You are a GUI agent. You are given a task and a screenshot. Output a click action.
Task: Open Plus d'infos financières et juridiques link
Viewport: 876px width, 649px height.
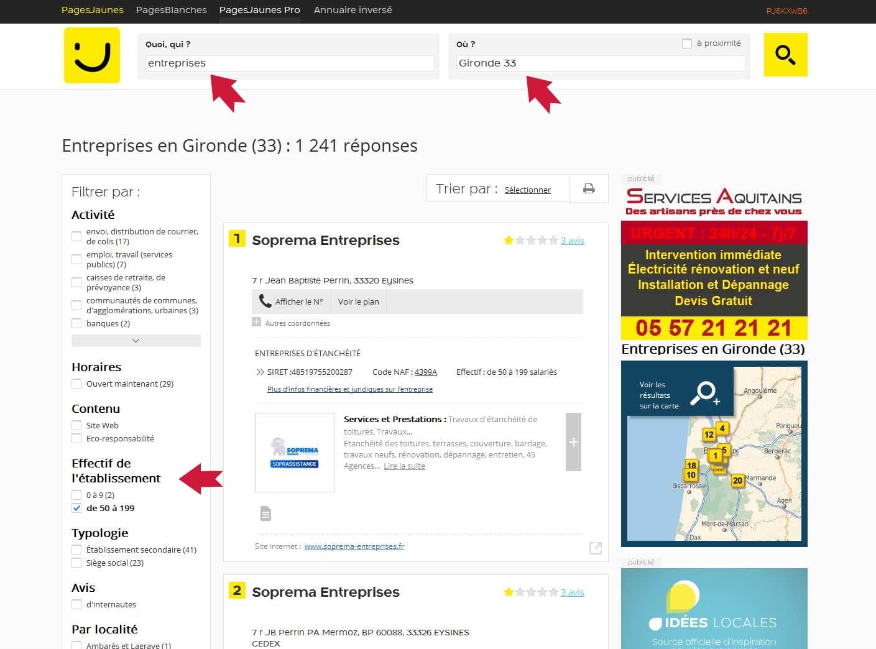[350, 389]
